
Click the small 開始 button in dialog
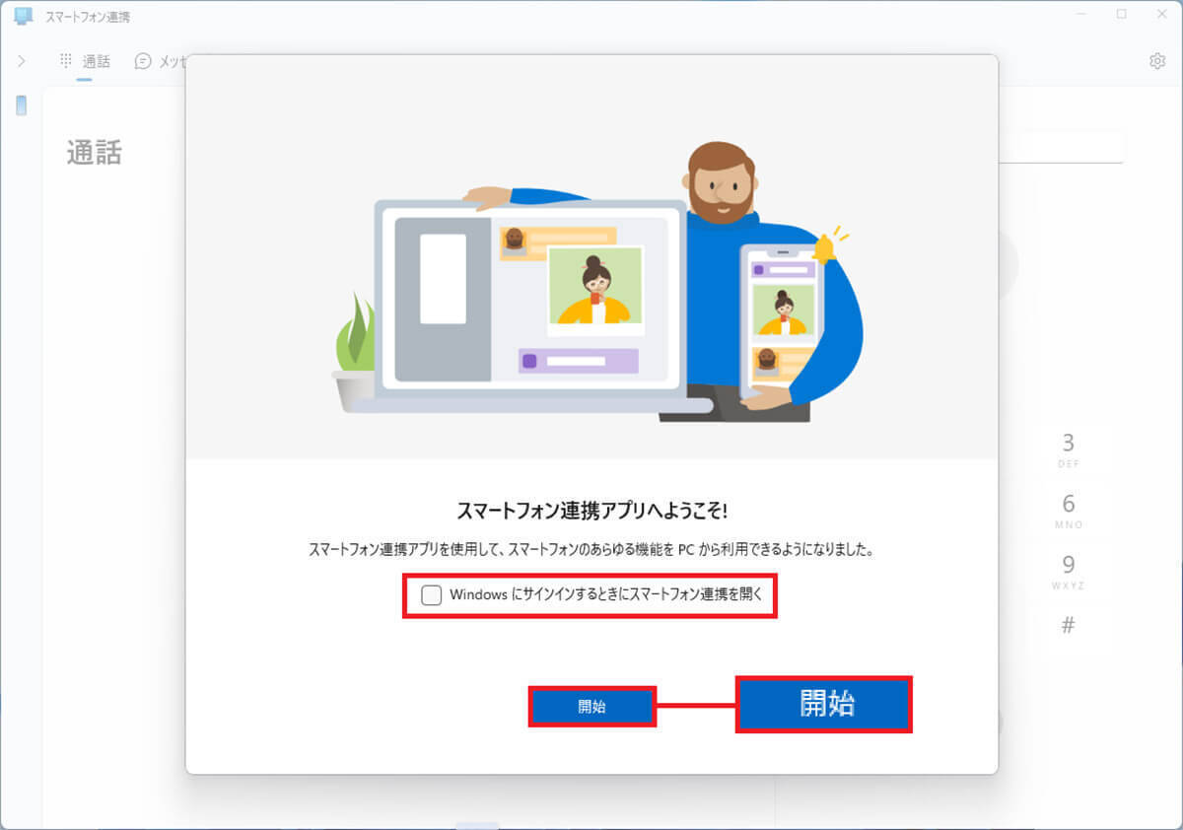[591, 707]
